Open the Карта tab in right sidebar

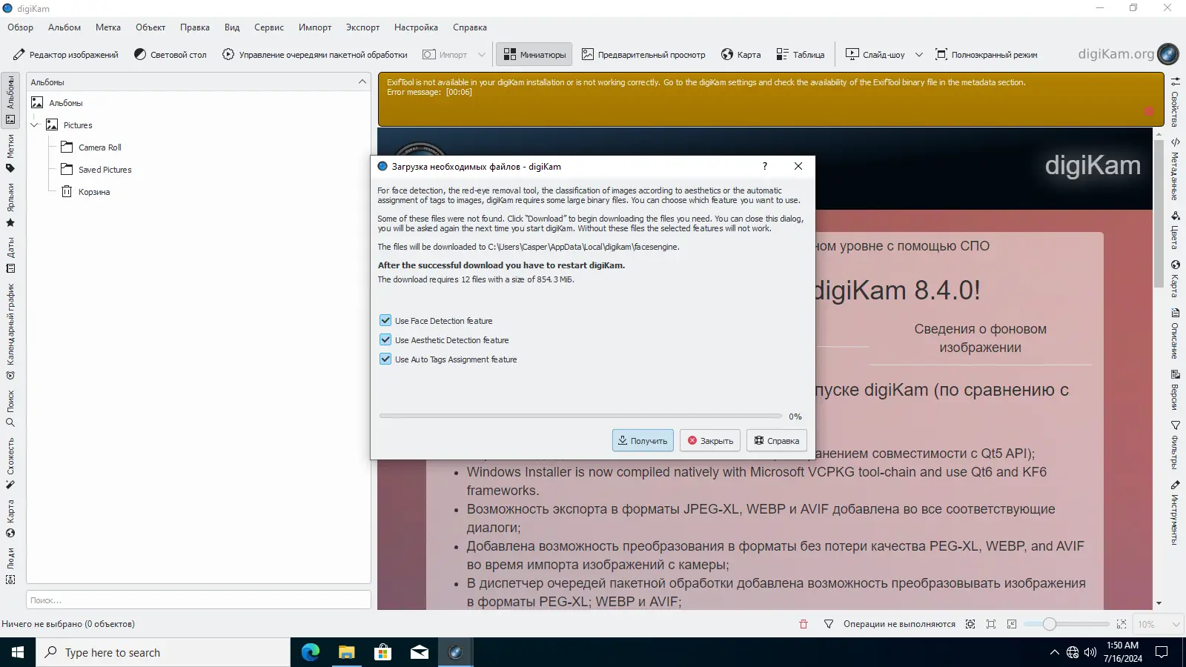coord(1176,279)
